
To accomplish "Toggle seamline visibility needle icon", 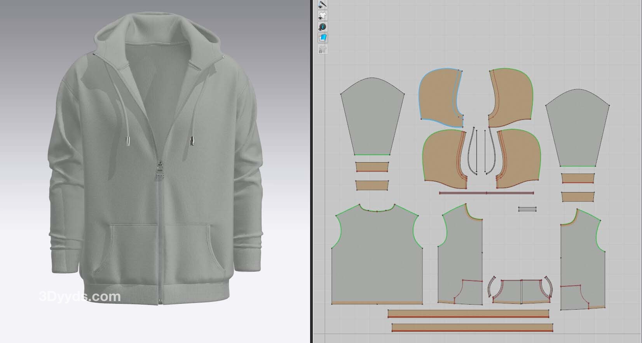I will (x=323, y=4).
